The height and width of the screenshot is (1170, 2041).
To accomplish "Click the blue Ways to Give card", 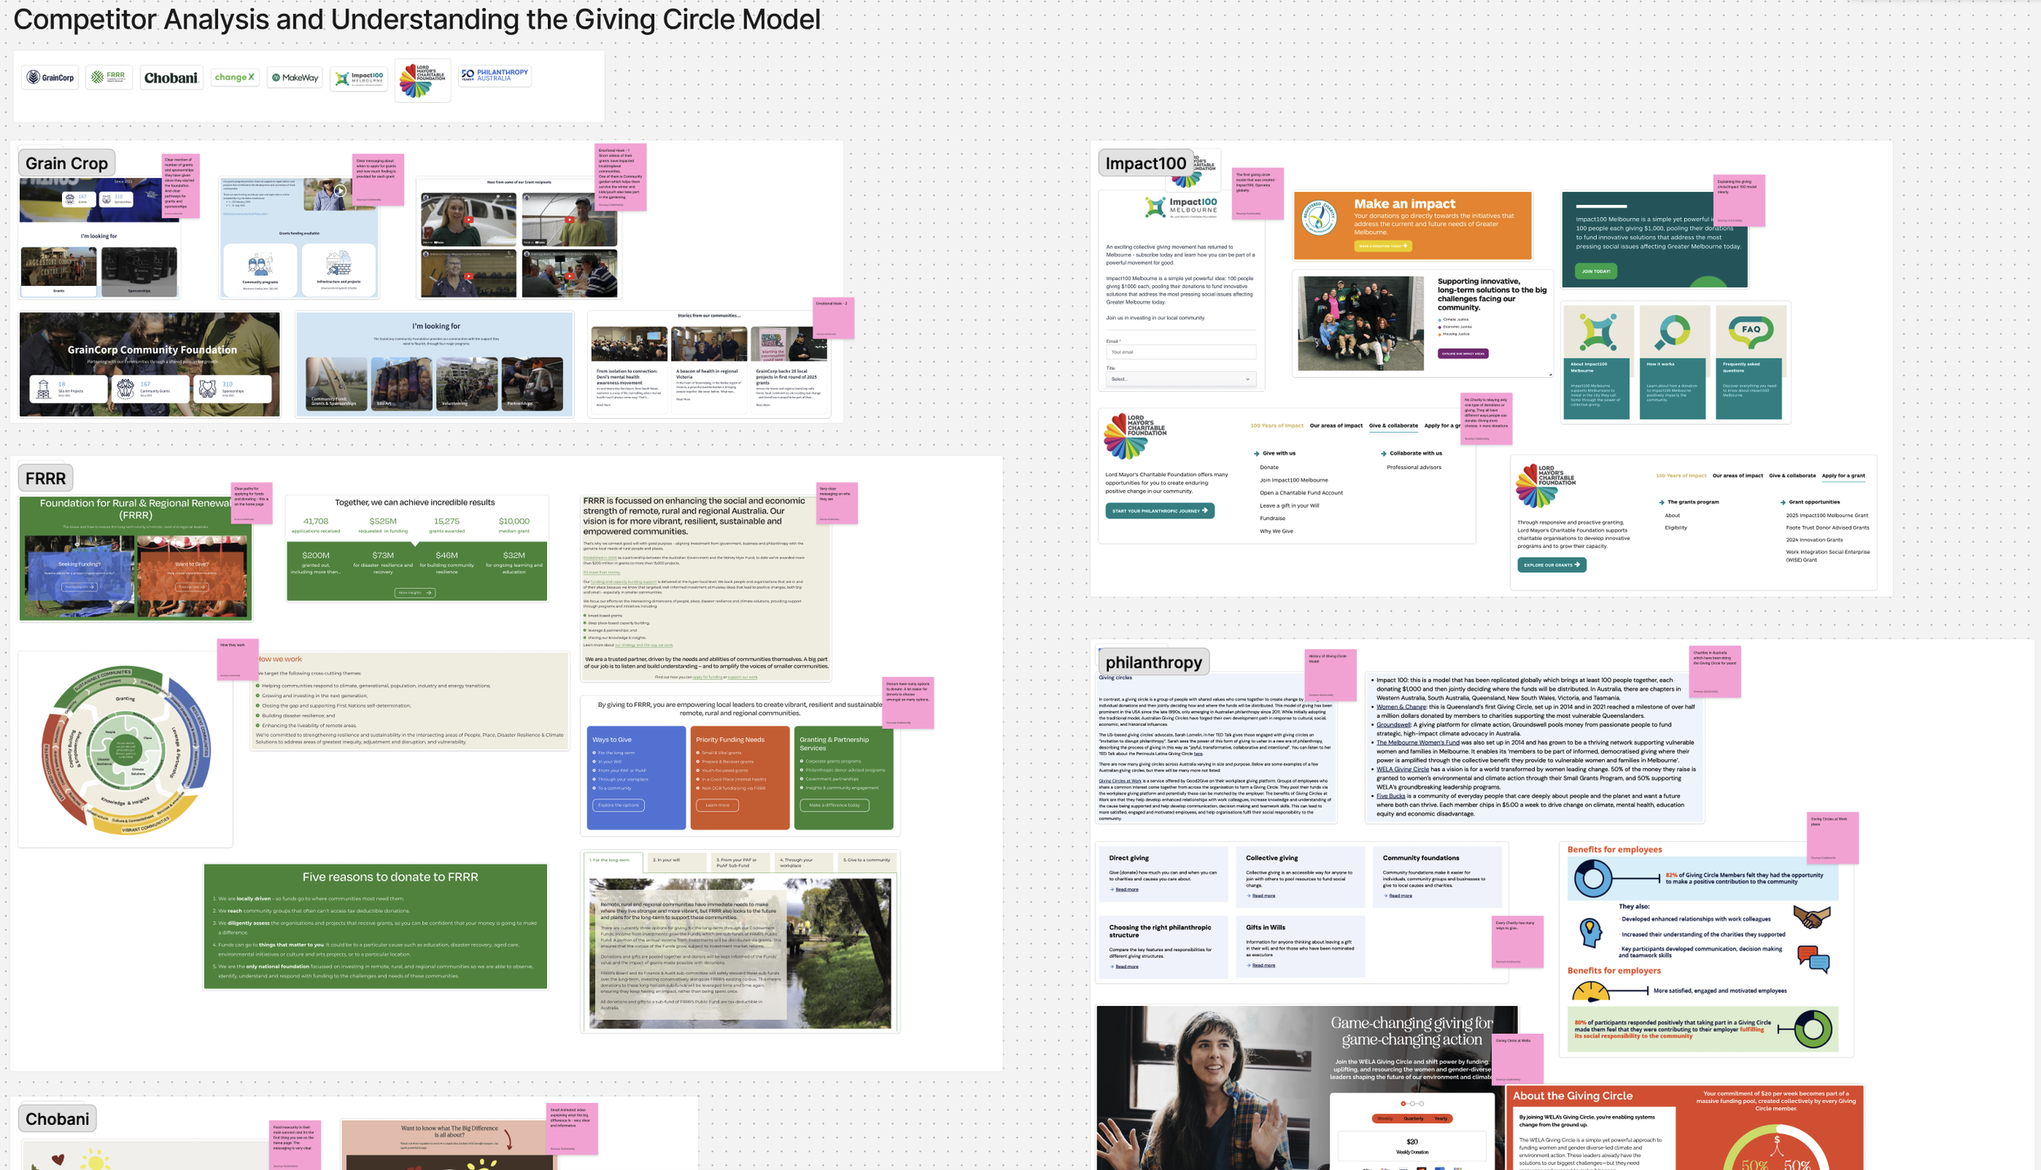I will pyautogui.click(x=636, y=777).
